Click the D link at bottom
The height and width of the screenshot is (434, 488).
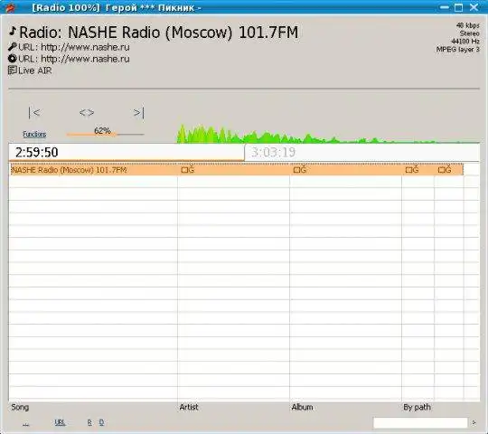tap(101, 422)
